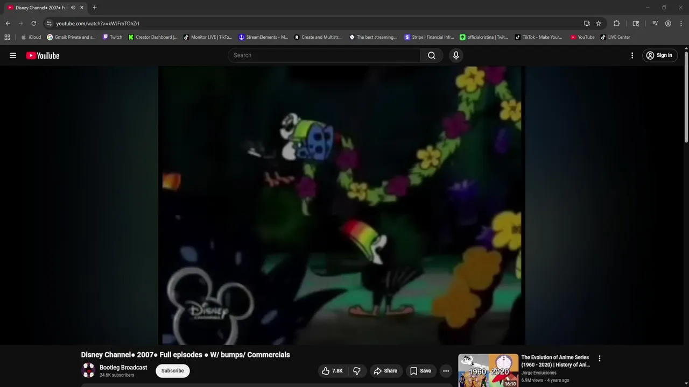This screenshot has height=387, width=689.
Task: Open the Stripe Financial Infra bookmark
Action: [429, 37]
